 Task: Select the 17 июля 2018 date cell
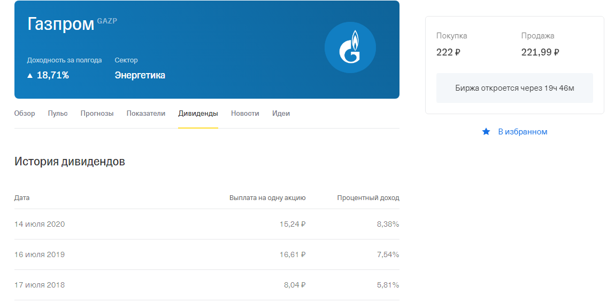[x=40, y=285]
